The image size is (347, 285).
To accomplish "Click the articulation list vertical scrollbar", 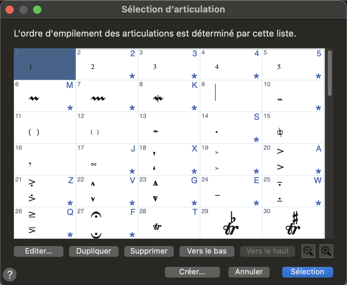I will [x=329, y=72].
